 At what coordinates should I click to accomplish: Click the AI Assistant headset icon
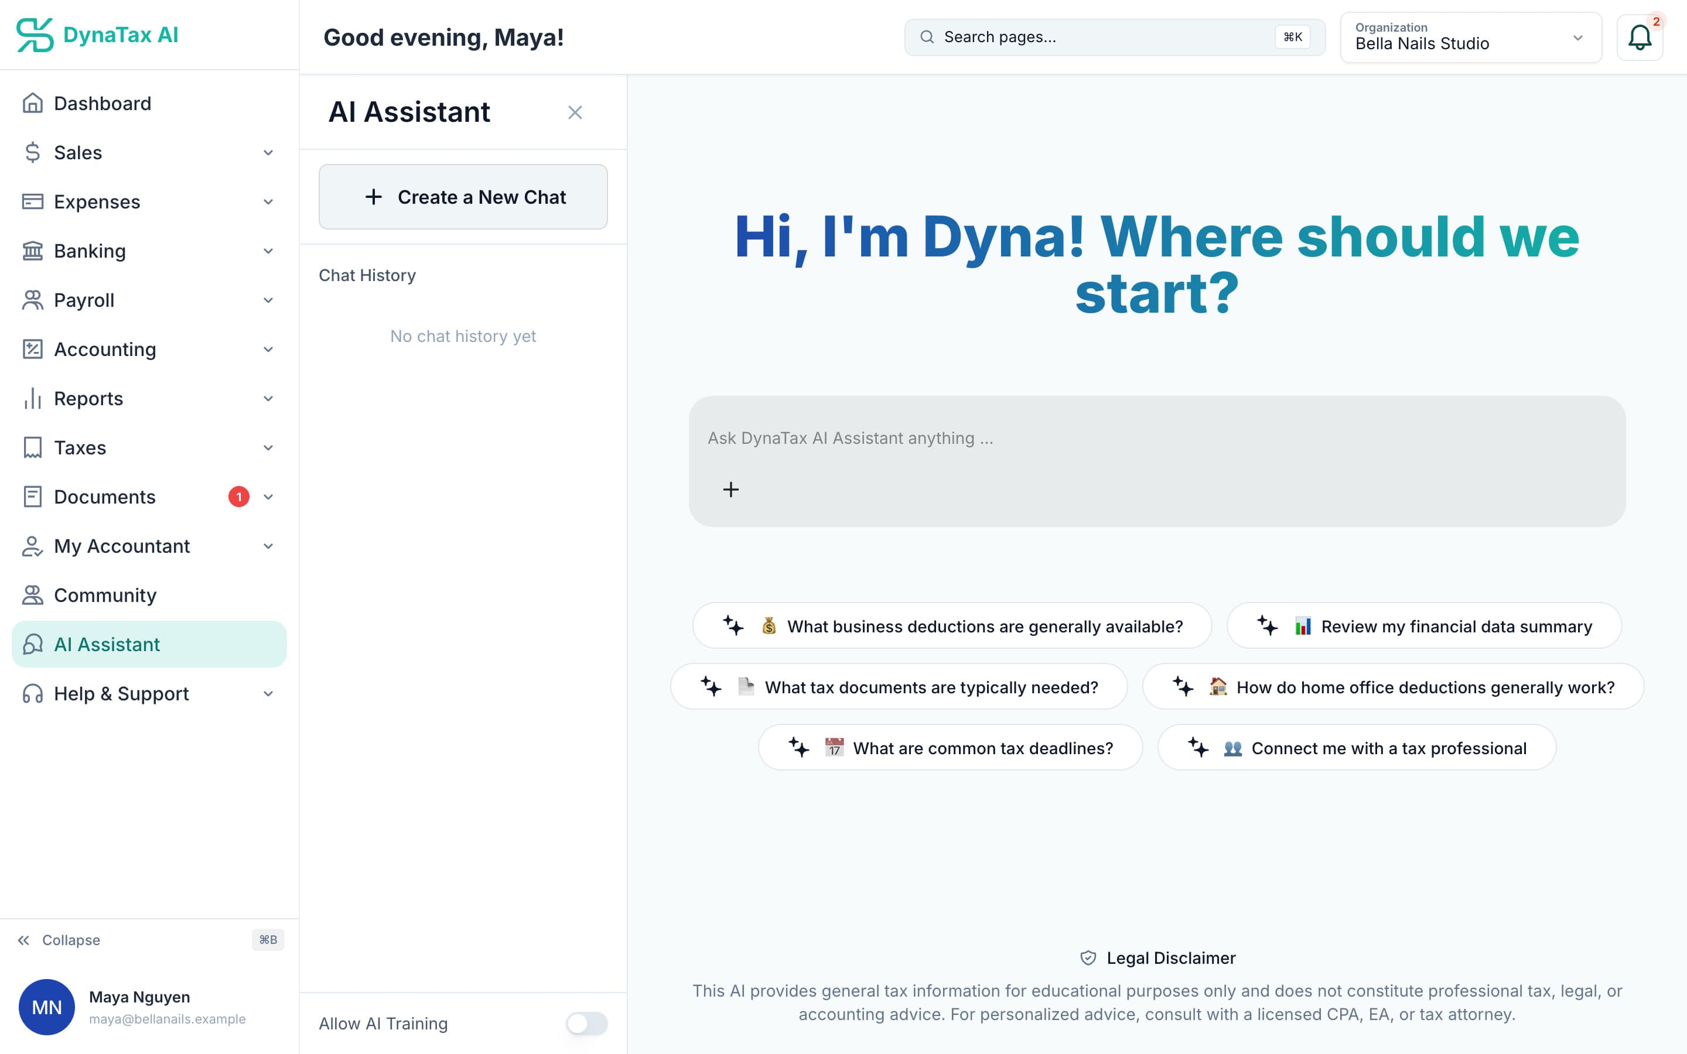32,644
